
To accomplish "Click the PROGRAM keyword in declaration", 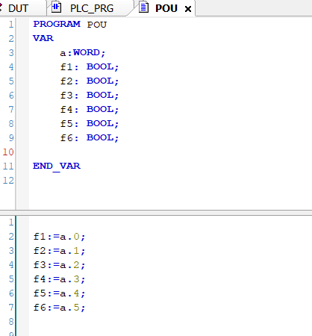I will 57,24.
